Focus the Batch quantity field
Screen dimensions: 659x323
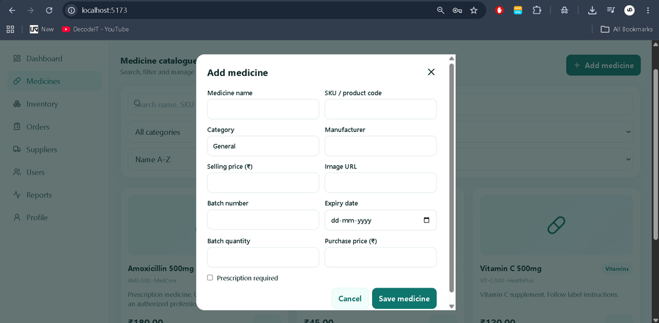pos(263,257)
